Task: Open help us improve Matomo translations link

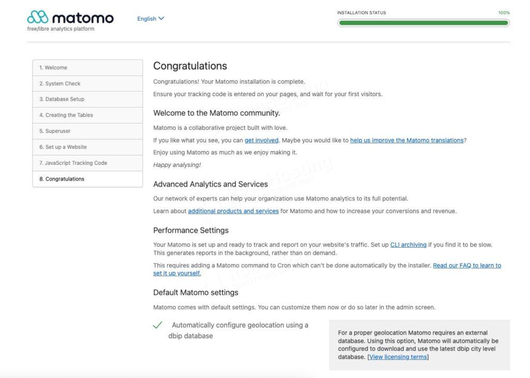Action: pos(407,140)
